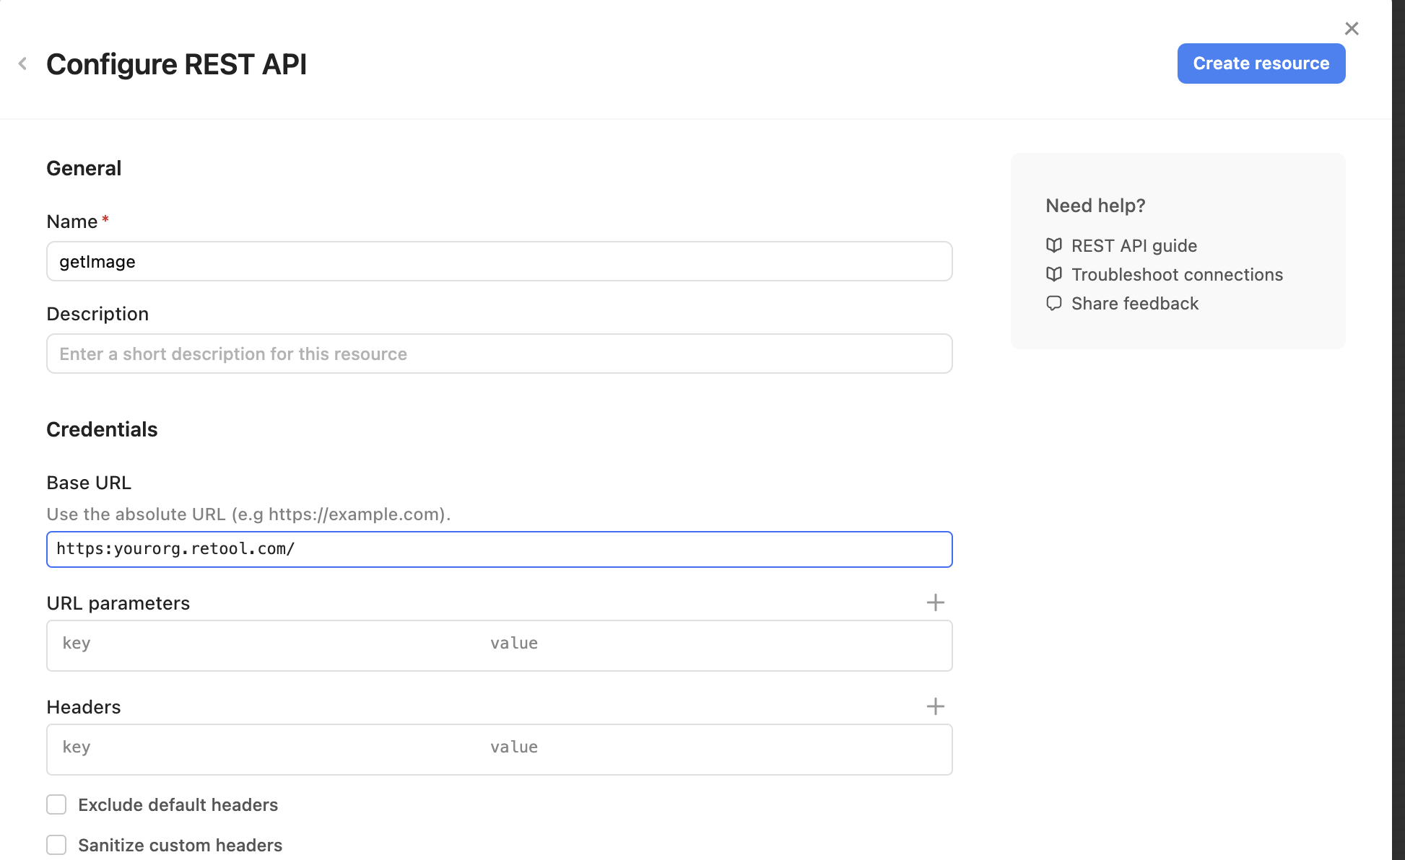Image resolution: width=1405 pixels, height=860 pixels.
Task: Click the speech bubble Share feedback icon
Action: tap(1054, 303)
